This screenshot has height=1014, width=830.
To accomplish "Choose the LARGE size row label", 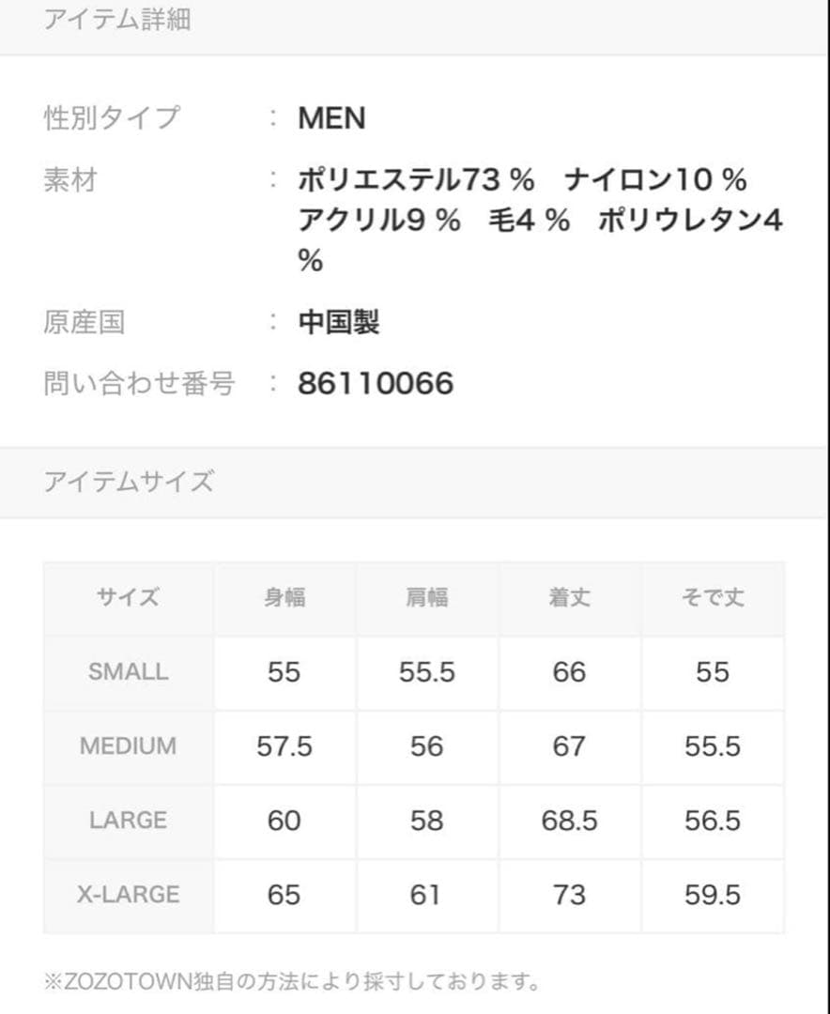I will pyautogui.click(x=129, y=821).
